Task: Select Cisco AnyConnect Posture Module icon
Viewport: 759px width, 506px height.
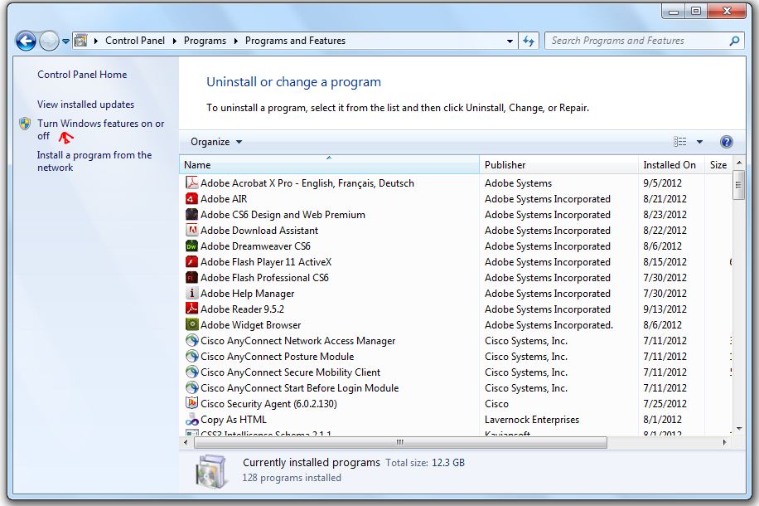Action: pyautogui.click(x=192, y=356)
